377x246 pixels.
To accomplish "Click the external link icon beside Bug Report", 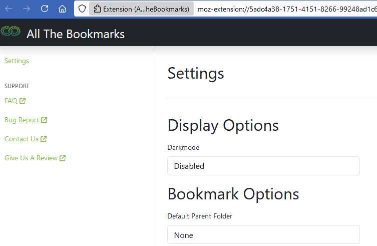I will (x=44, y=120).
